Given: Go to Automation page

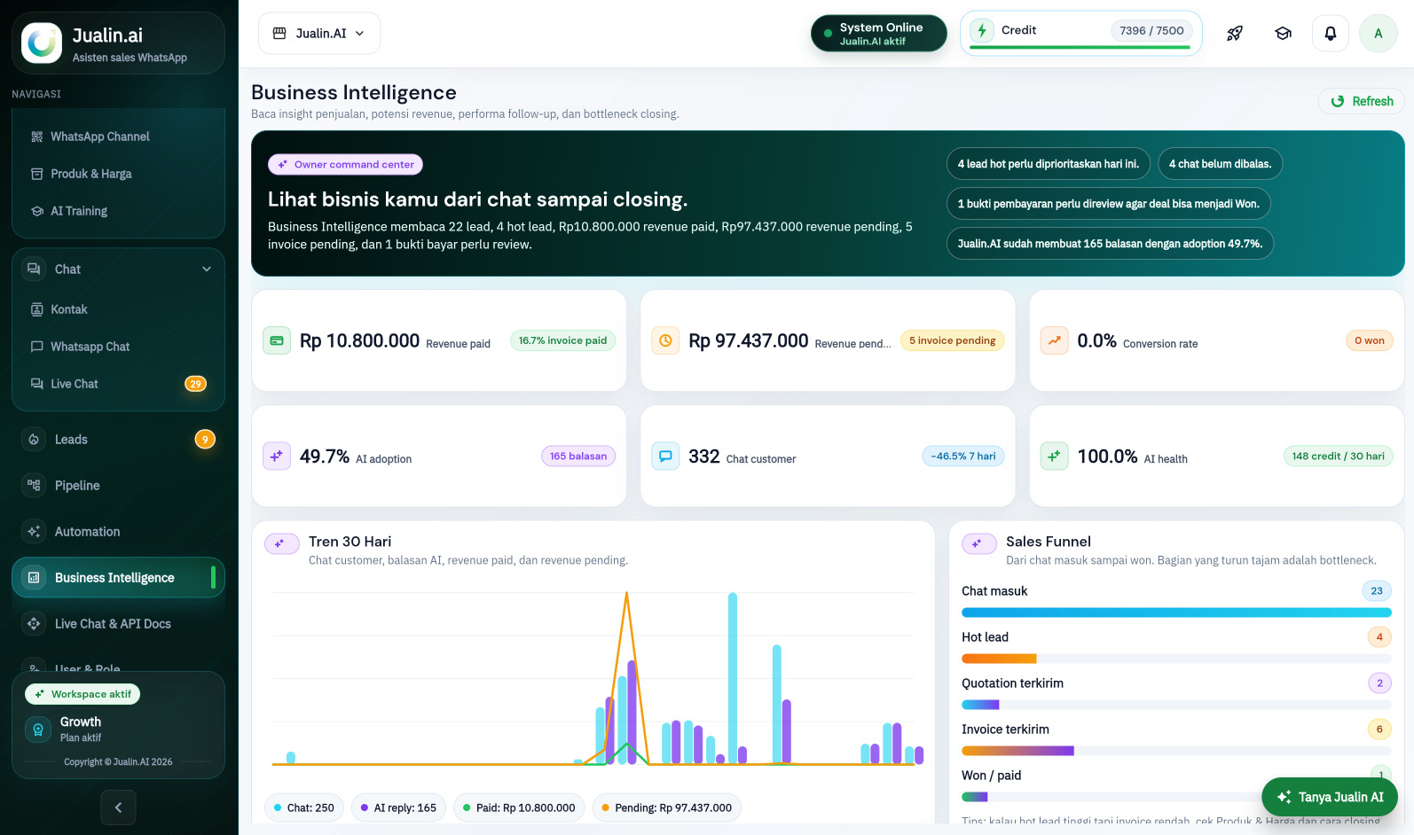Looking at the screenshot, I should coord(118,532).
